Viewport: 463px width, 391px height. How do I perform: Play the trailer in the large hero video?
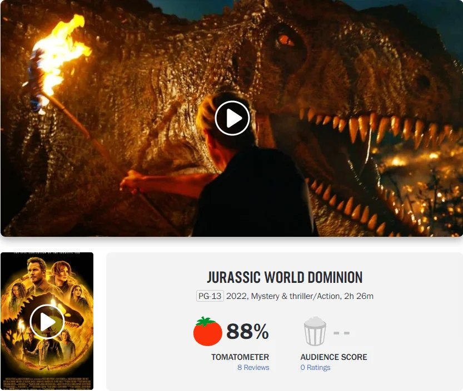click(232, 118)
